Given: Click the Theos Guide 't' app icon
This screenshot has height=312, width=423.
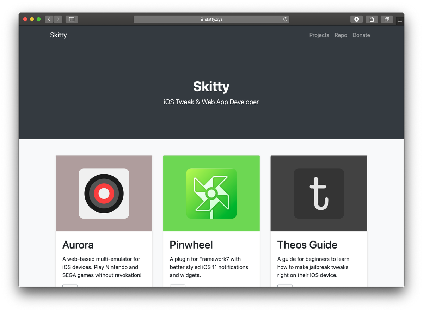Looking at the screenshot, I should [x=319, y=194].
